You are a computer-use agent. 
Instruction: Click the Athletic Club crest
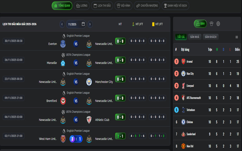(89, 120)
